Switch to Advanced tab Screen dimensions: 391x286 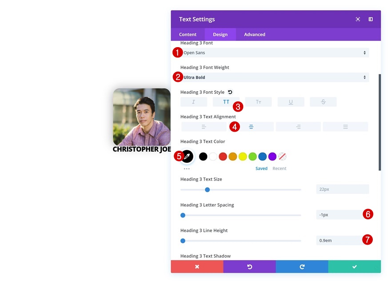point(255,34)
